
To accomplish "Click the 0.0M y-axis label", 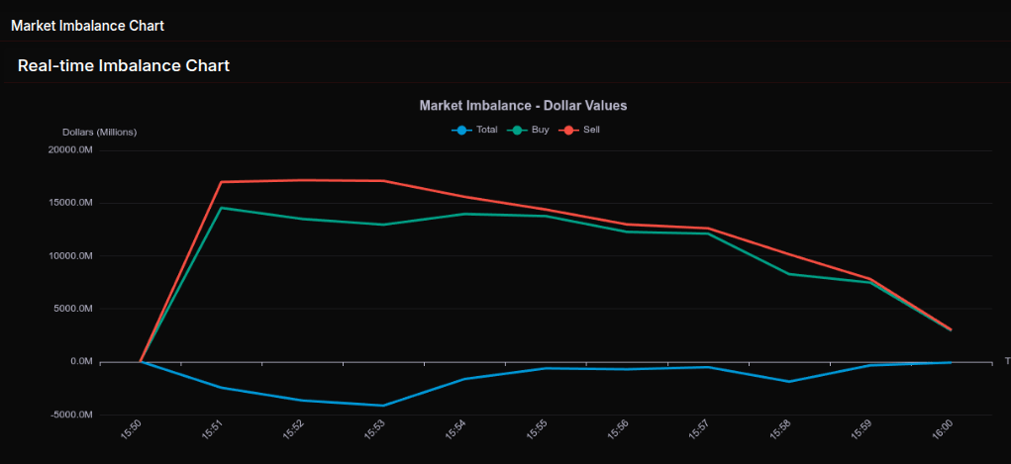I will 81,361.
